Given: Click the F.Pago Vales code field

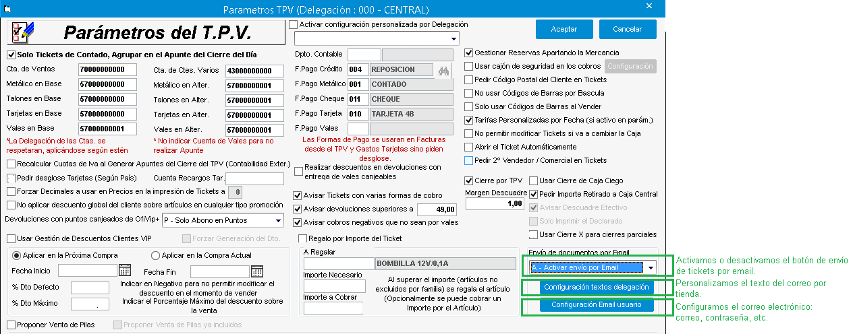Looking at the screenshot, I should coord(358,129).
